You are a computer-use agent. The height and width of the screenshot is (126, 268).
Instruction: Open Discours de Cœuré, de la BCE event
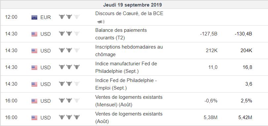coord(129,13)
